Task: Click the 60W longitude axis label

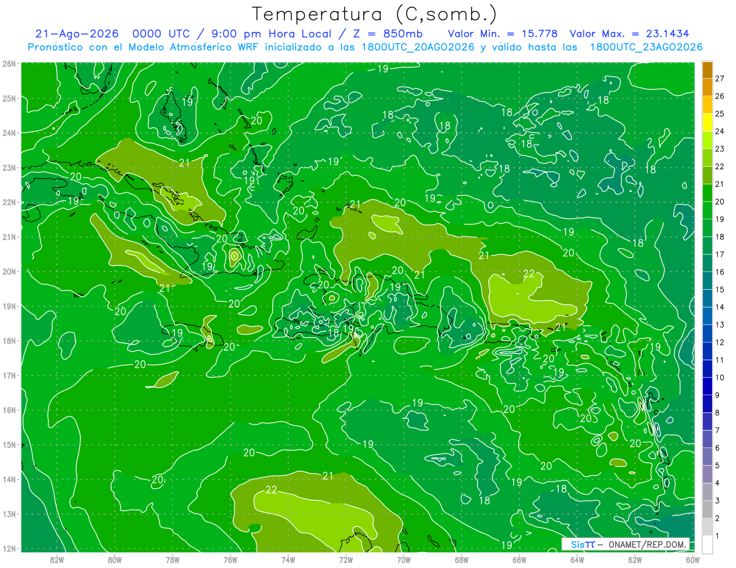Action: tap(693, 559)
